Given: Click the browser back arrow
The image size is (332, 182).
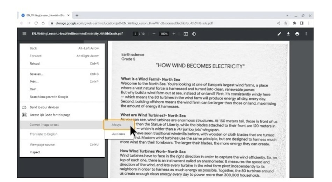Looking at the screenshot, I should [x=22, y=23].
